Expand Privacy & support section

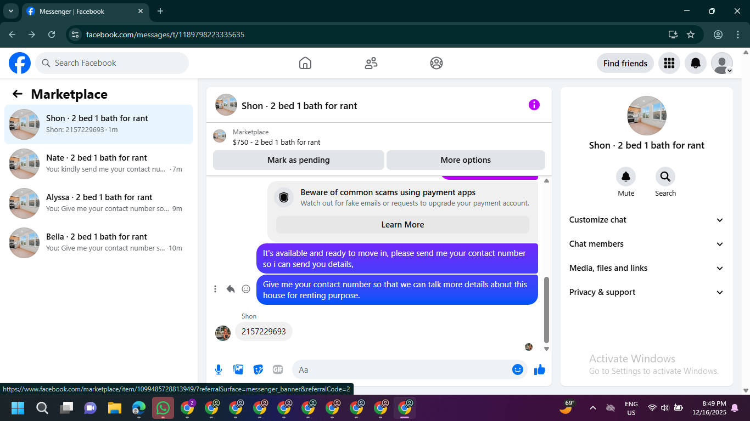pyautogui.click(x=647, y=292)
